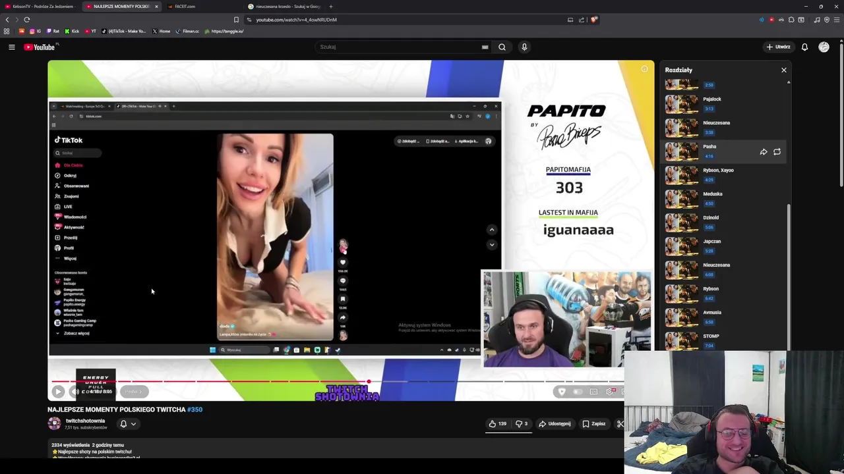Open a new browser tab
Image resolution: width=844 pixels, height=474 pixels.
330,7
